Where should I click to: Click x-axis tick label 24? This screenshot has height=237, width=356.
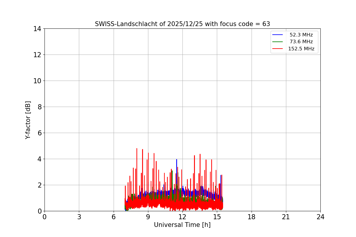point(320,217)
